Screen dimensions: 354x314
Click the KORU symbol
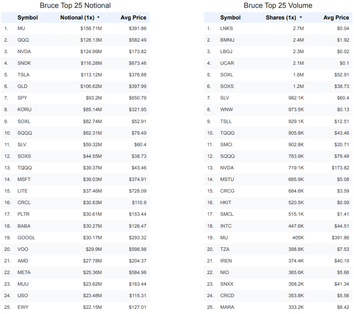(24, 109)
